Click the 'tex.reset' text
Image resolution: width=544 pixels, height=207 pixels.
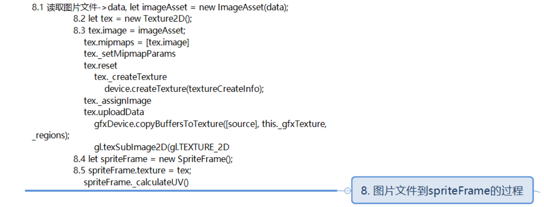tap(100, 65)
